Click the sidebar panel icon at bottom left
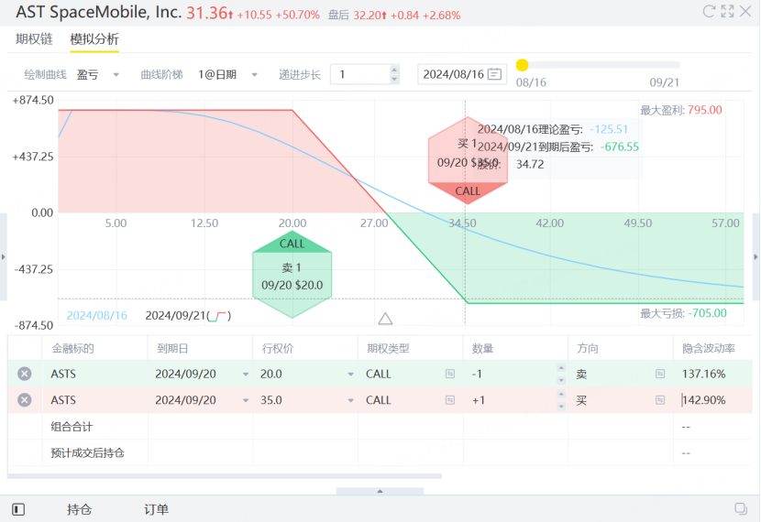The image size is (761, 522). [x=18, y=509]
